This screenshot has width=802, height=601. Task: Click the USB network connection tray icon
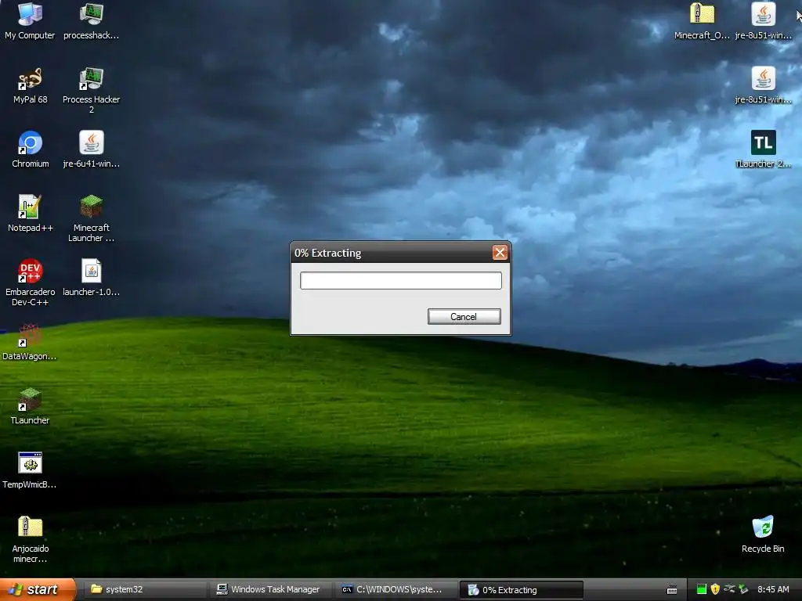tap(729, 589)
